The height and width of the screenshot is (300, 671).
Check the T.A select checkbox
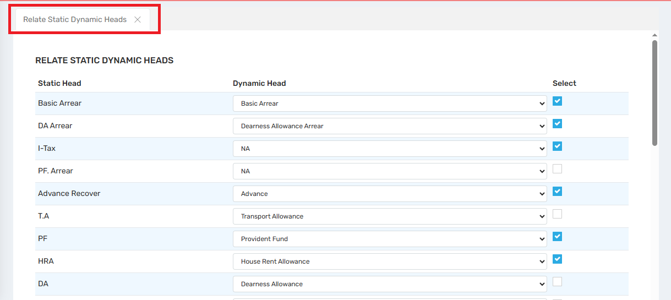557,214
